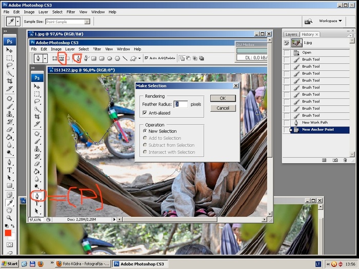Image resolution: width=359 pixels, height=269 pixels.
Task: Select the Type tool in the main left toolbox
Action: (9, 170)
